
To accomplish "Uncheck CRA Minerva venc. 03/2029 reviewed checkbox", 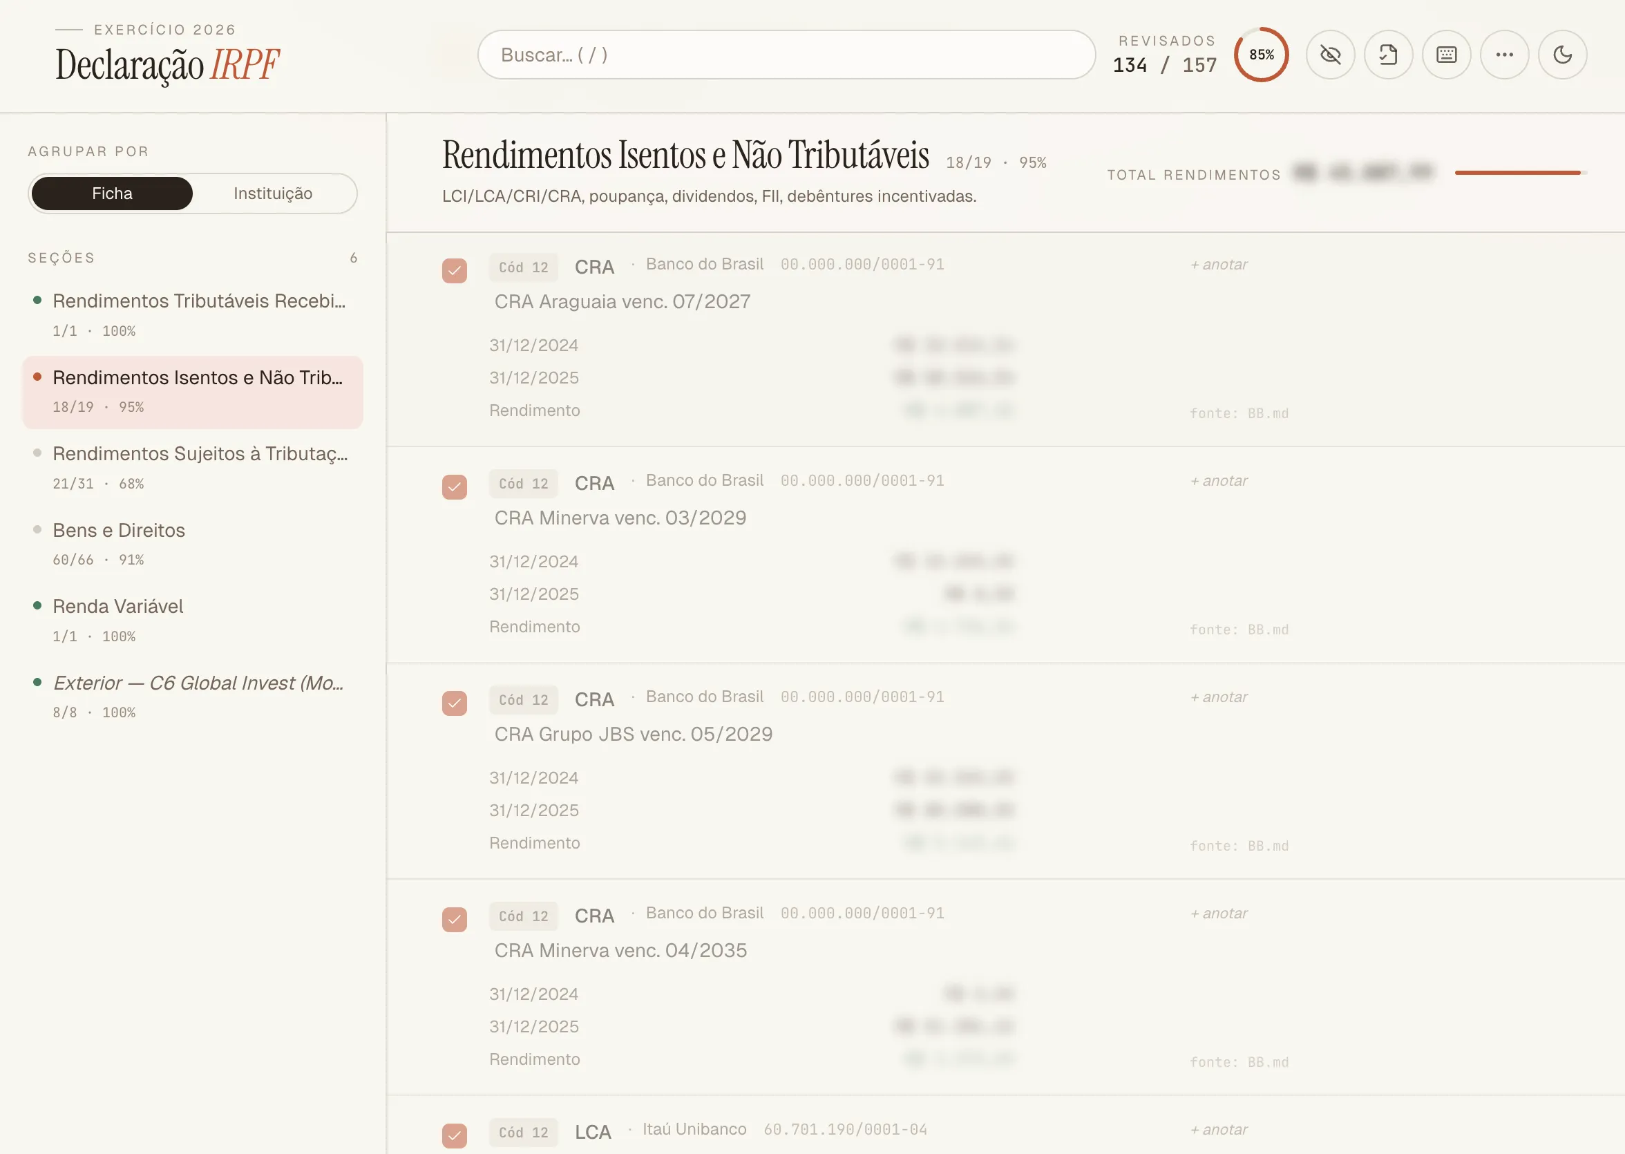I will click(455, 486).
